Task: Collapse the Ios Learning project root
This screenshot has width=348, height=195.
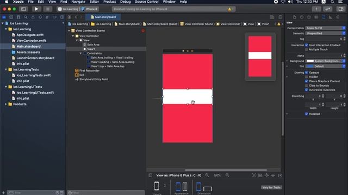Action: pos(2,23)
